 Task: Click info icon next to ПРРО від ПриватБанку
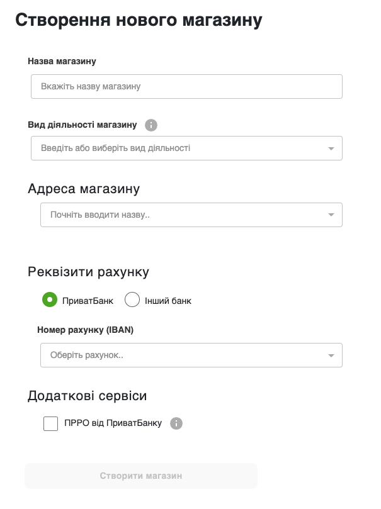[x=176, y=423]
